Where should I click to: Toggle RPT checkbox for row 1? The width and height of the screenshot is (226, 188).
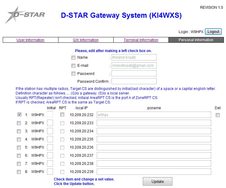coord(62,115)
